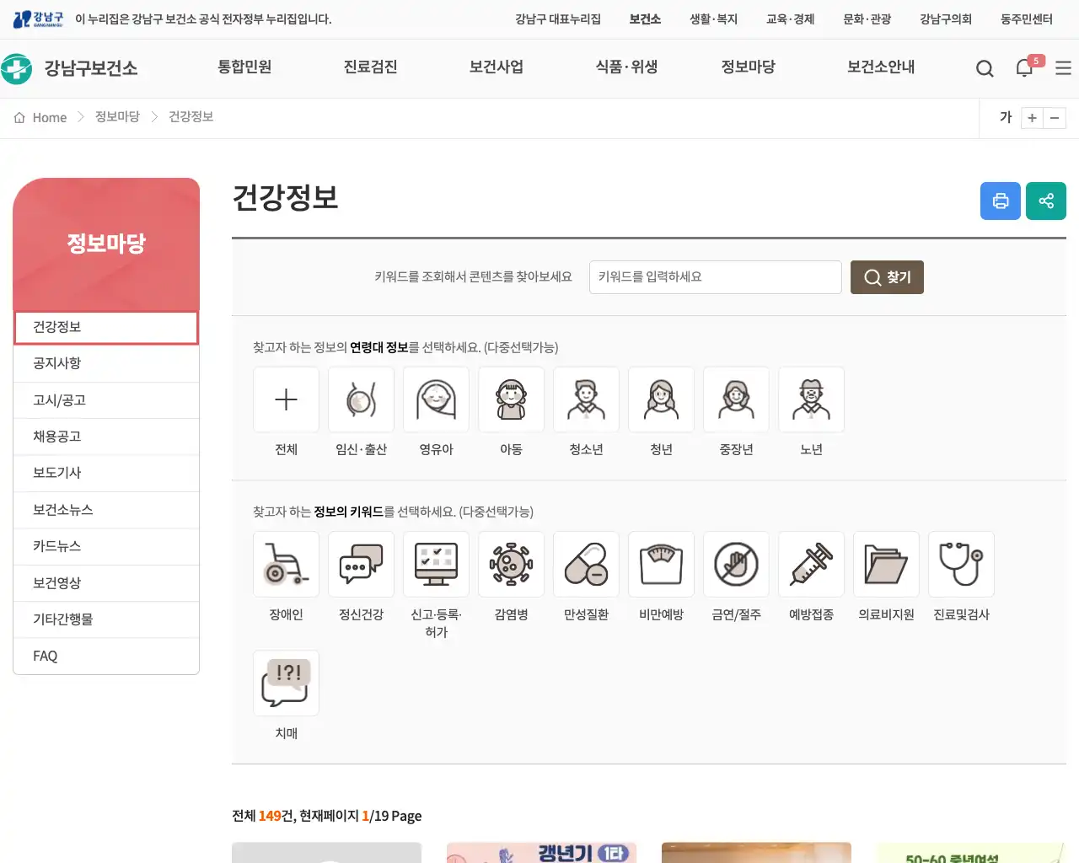The image size is (1079, 863).
Task: Click the green share page icon
Action: click(1046, 201)
